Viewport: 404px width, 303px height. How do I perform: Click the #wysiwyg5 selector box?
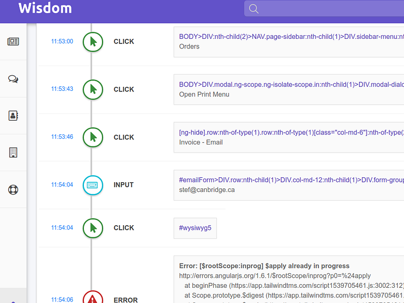pos(195,228)
